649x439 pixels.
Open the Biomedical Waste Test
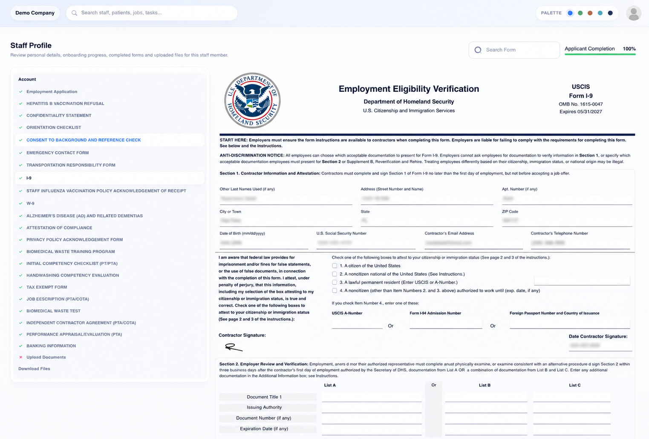[53, 311]
